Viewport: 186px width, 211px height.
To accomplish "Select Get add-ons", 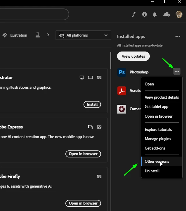I will click(162, 148).
